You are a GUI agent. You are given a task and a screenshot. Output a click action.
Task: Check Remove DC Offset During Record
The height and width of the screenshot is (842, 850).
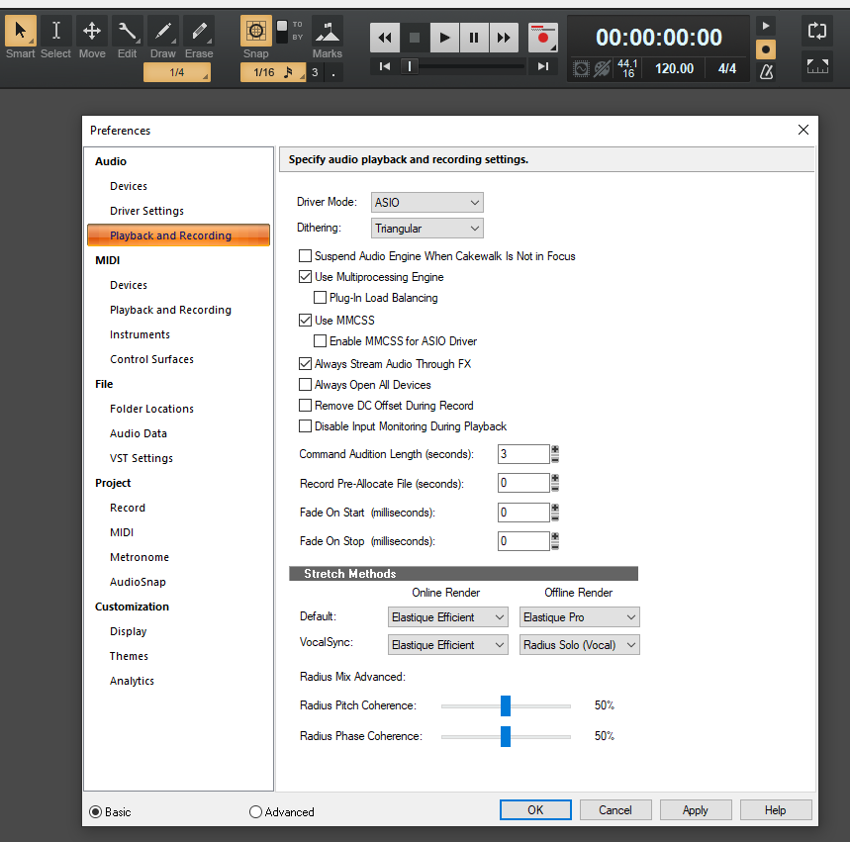click(x=305, y=405)
